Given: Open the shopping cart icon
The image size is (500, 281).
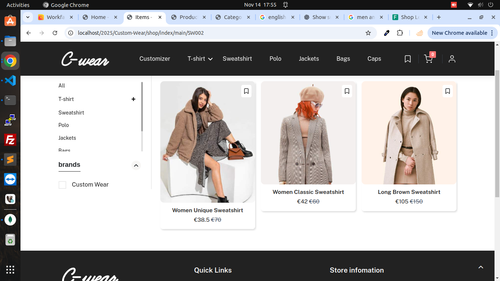Looking at the screenshot, I should click(429, 59).
